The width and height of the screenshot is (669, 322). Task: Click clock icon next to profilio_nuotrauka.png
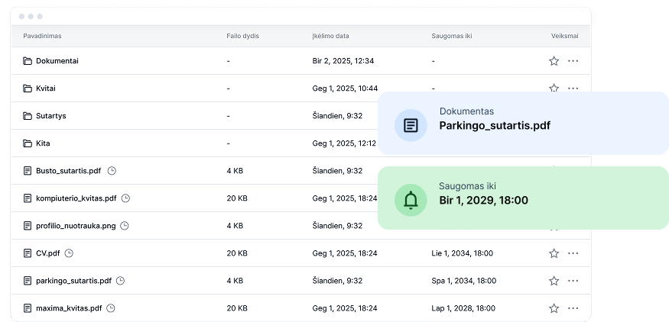point(125,226)
